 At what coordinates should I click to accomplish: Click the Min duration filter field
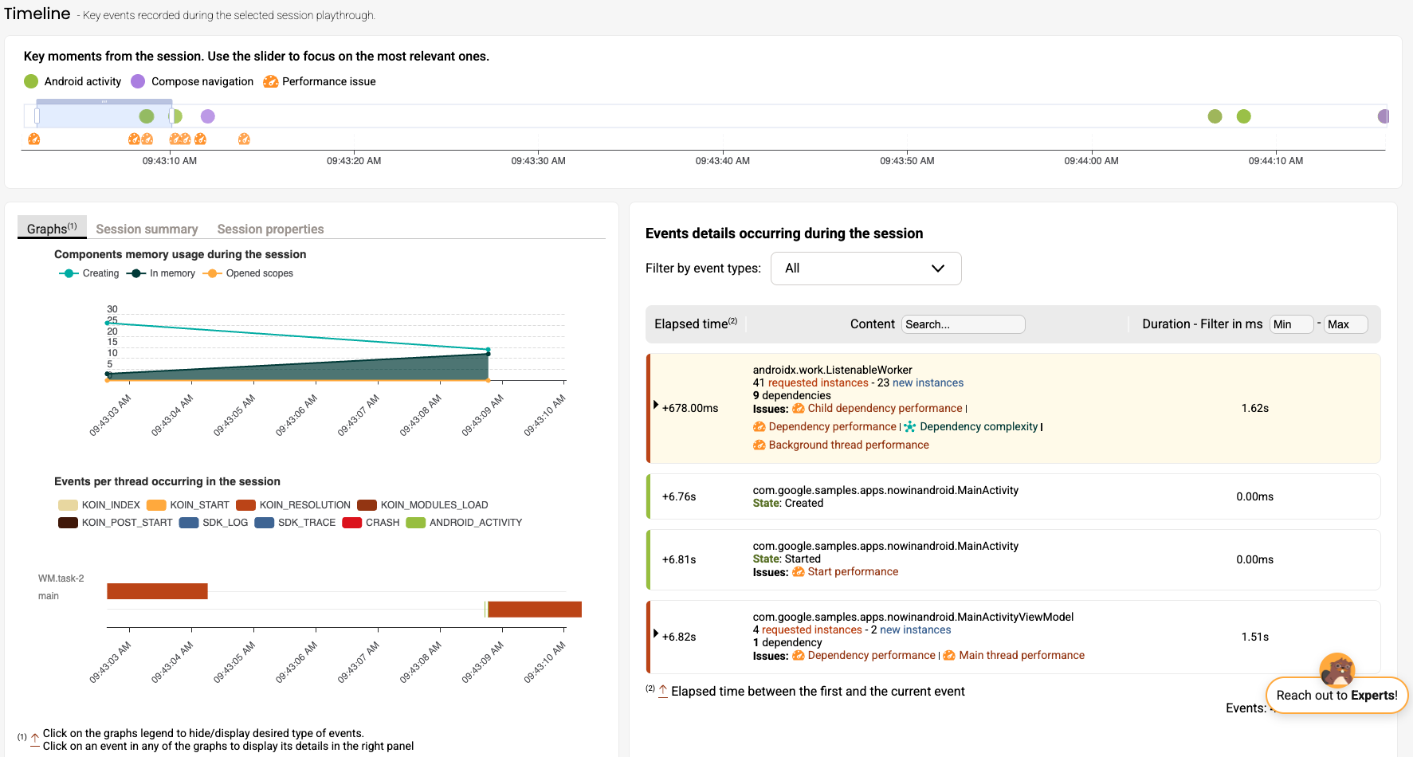pos(1290,324)
